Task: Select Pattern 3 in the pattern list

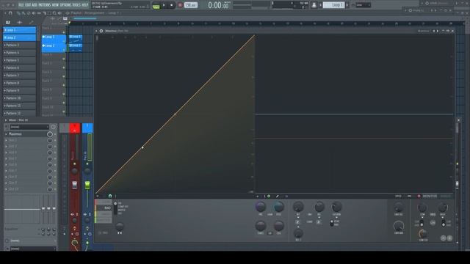Action: click(20, 45)
